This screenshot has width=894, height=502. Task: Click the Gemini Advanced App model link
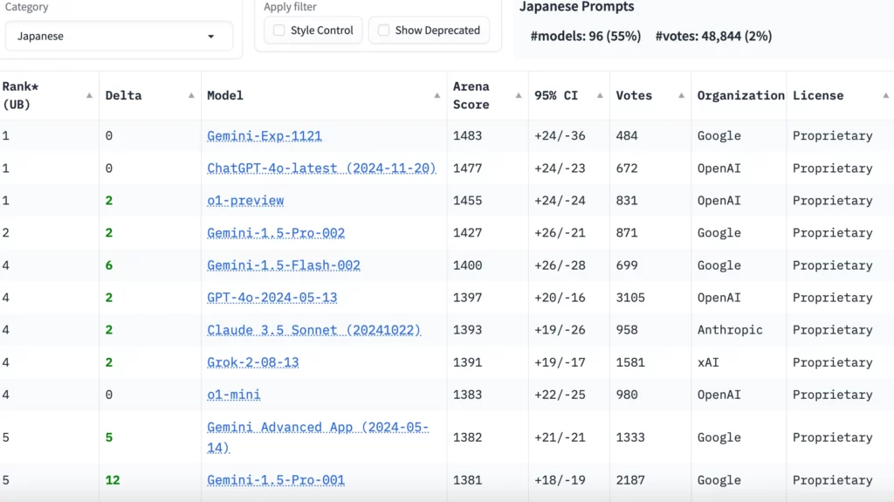point(317,428)
